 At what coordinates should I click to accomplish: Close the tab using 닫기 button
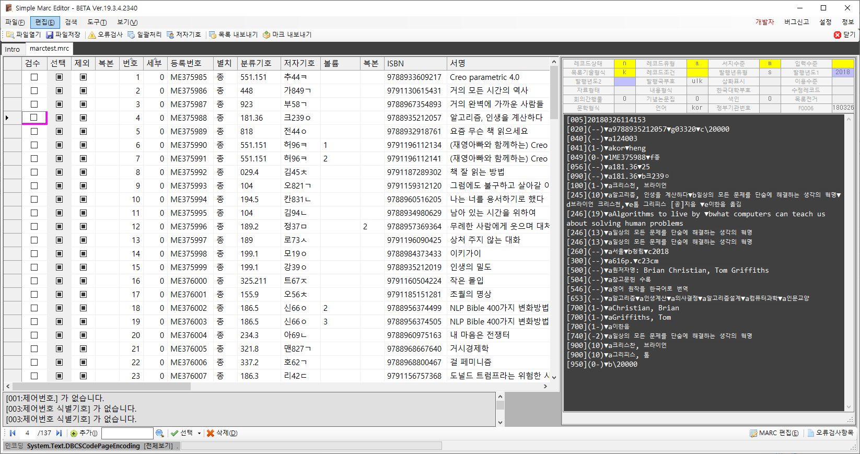coord(845,34)
